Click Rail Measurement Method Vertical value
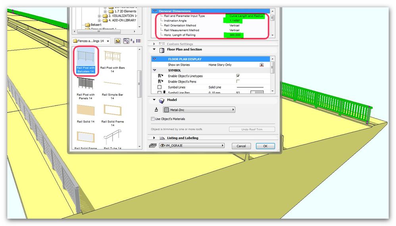 point(235,30)
